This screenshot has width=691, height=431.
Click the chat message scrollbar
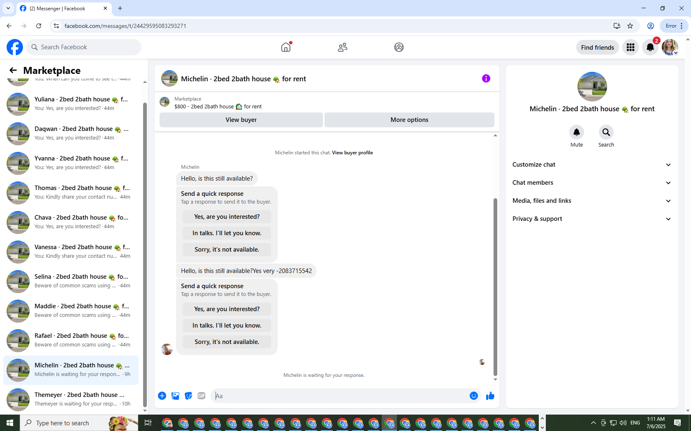pos(495,287)
